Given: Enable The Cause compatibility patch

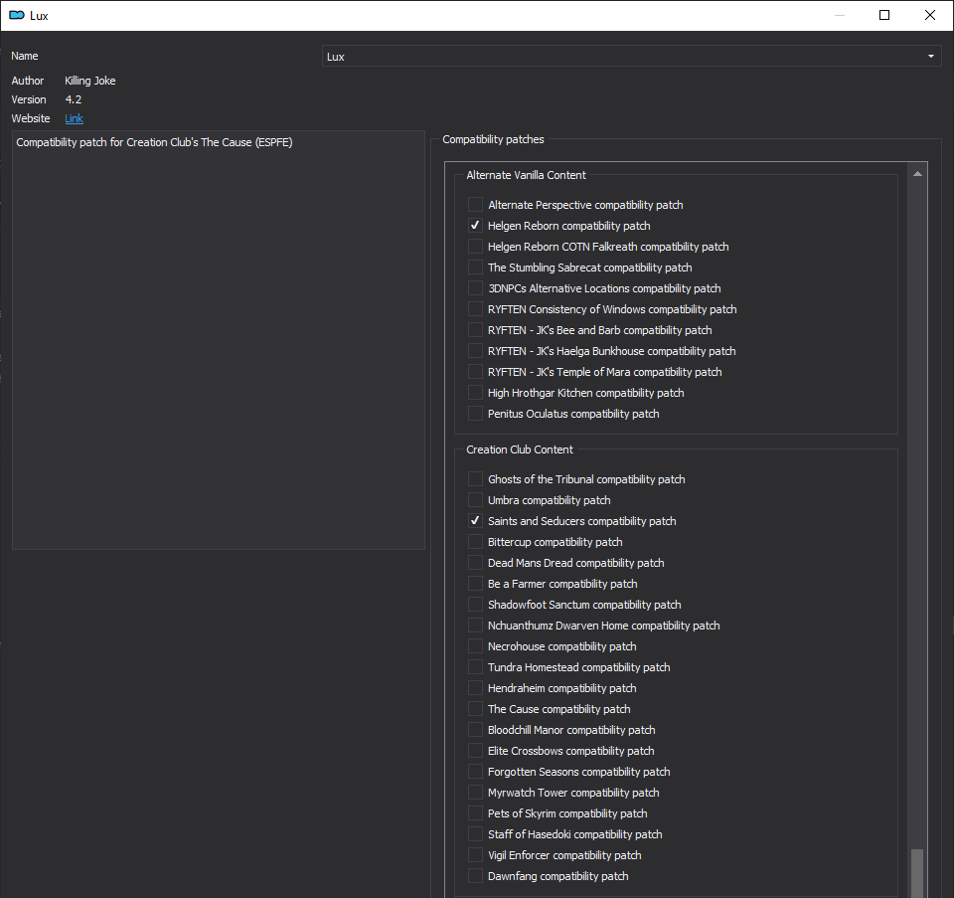Looking at the screenshot, I should [475, 709].
